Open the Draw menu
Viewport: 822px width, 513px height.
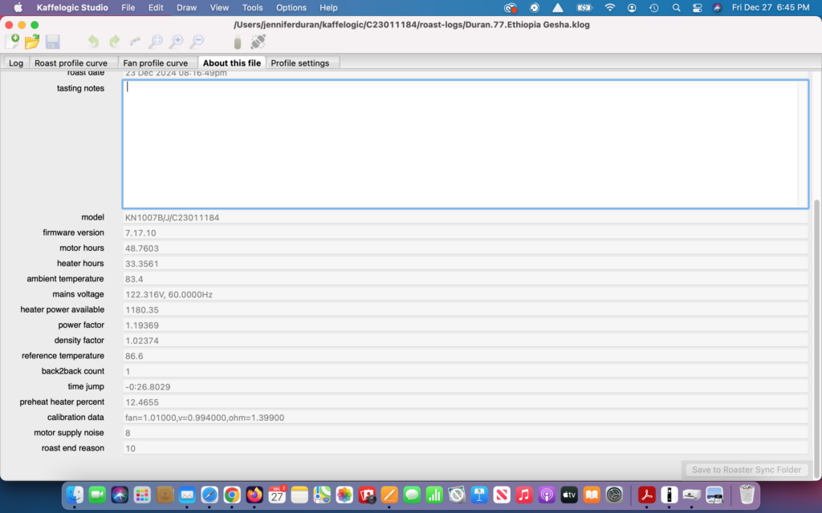pyautogui.click(x=186, y=8)
